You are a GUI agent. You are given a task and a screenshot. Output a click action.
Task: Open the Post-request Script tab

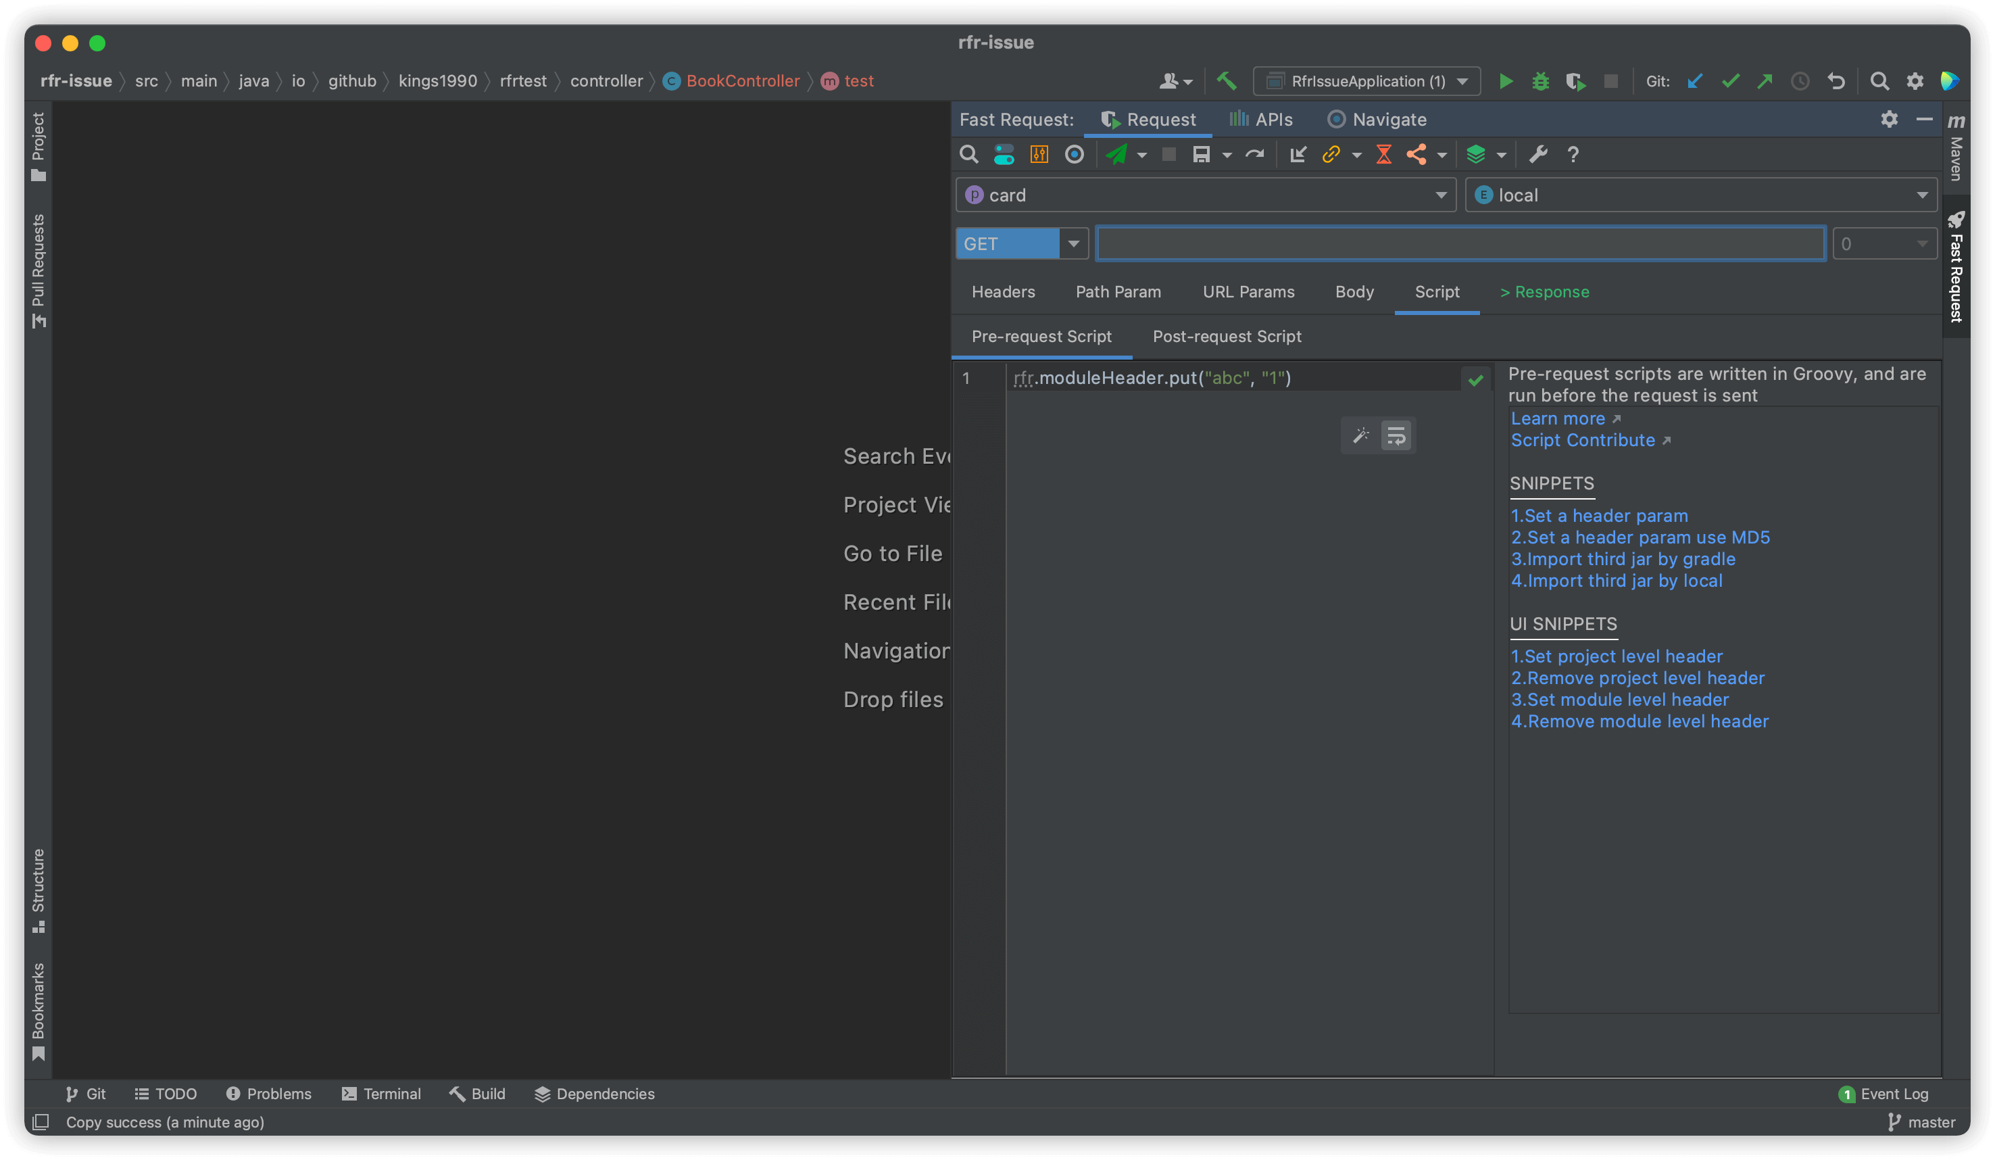tap(1227, 336)
